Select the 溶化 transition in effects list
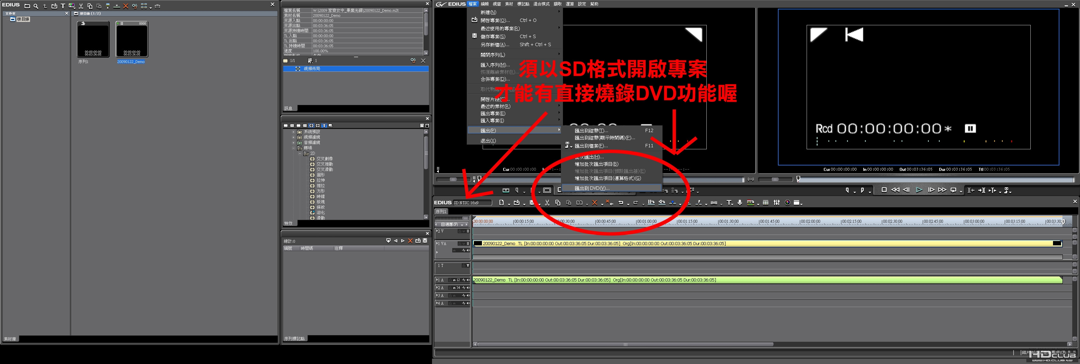This screenshot has width=1080, height=364. [321, 213]
